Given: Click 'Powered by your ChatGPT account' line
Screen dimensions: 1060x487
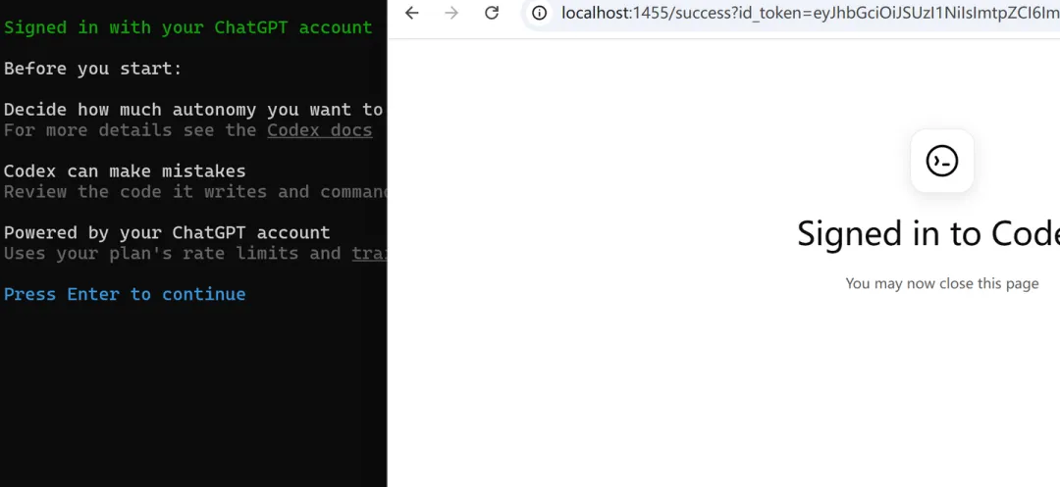Looking at the screenshot, I should coord(167,232).
